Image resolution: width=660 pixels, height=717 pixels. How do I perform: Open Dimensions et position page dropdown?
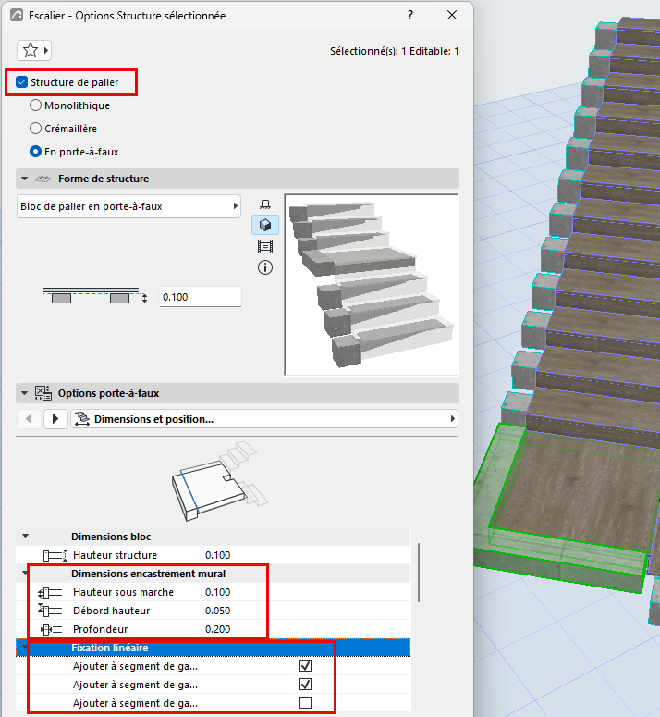(264, 419)
